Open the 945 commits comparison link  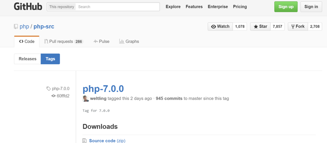pyautogui.click(x=169, y=98)
